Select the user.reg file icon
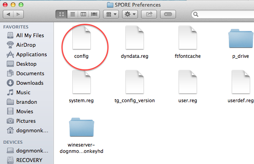Screen dimensions: 254x164 pos(187,82)
